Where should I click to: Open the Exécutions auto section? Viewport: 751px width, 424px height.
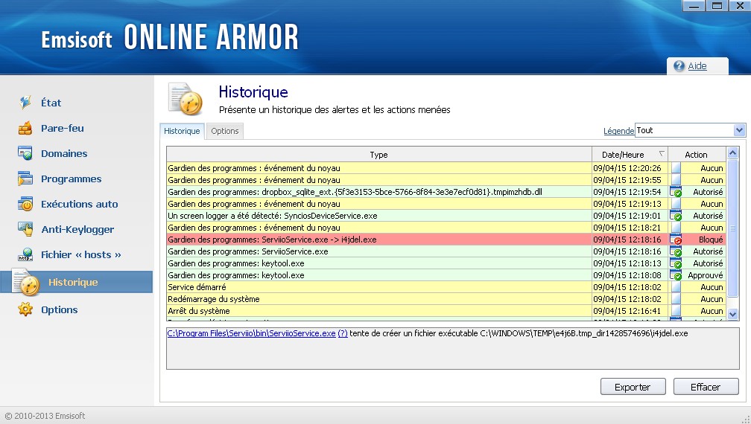[80, 204]
